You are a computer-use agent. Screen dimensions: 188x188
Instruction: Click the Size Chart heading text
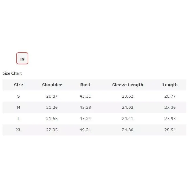pos(12,73)
